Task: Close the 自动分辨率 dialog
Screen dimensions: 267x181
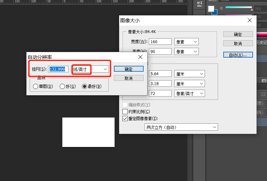Action: (x=140, y=57)
